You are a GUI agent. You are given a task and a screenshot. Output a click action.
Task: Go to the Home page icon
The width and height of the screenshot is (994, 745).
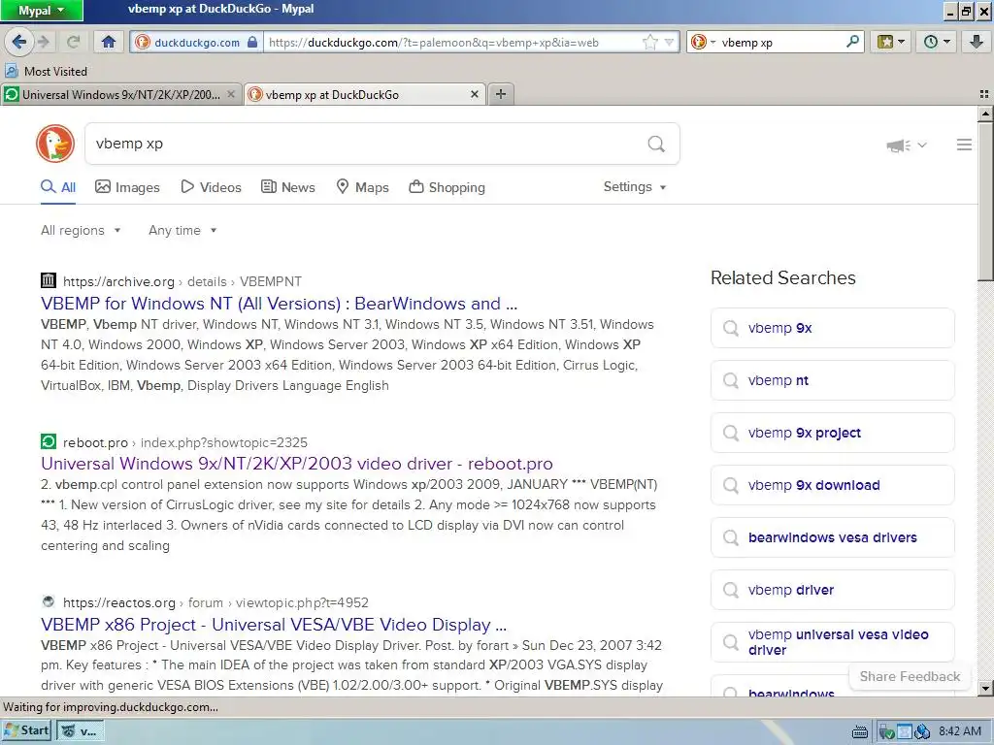[x=109, y=42]
